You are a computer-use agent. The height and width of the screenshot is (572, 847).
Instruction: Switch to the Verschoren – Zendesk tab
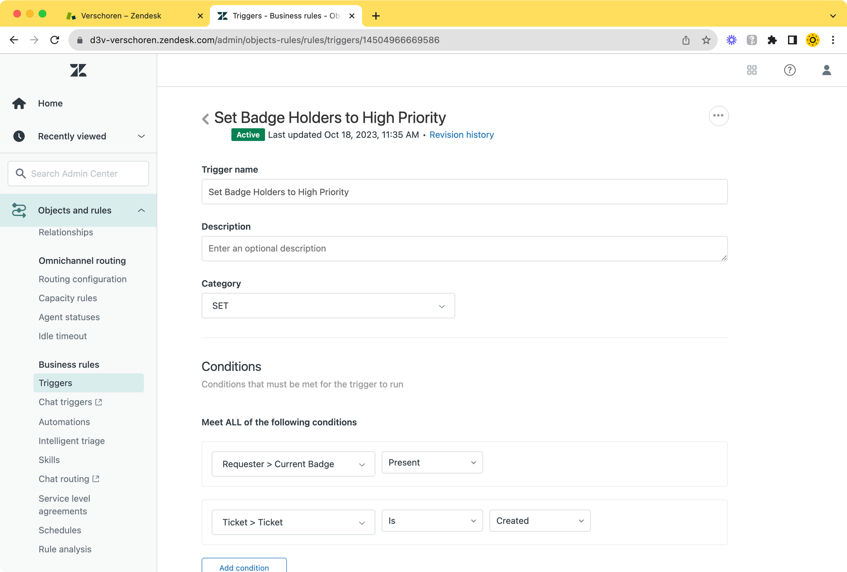point(121,16)
